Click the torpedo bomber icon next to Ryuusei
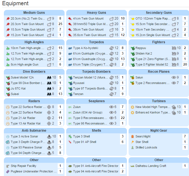Image resolution: width=189 pixels, height=176 pixels. coord(70,83)
